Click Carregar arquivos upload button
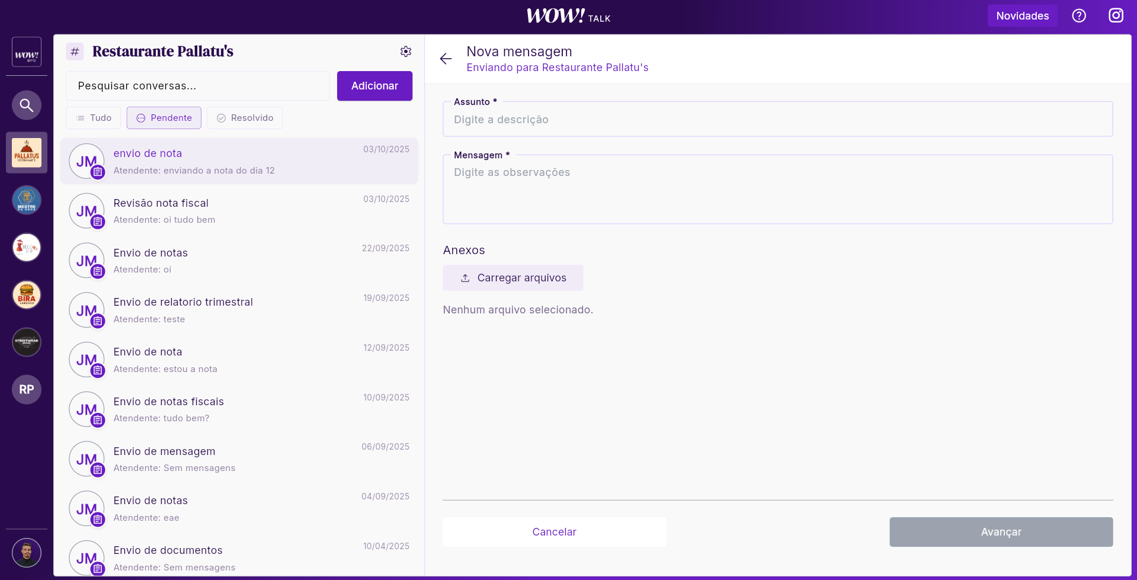 tap(513, 278)
